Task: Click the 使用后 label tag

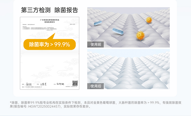Action: point(95,86)
